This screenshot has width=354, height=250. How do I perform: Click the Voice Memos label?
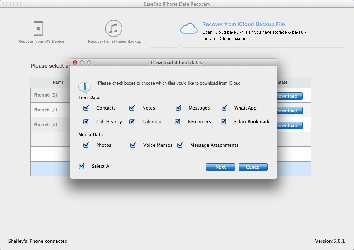point(158,145)
